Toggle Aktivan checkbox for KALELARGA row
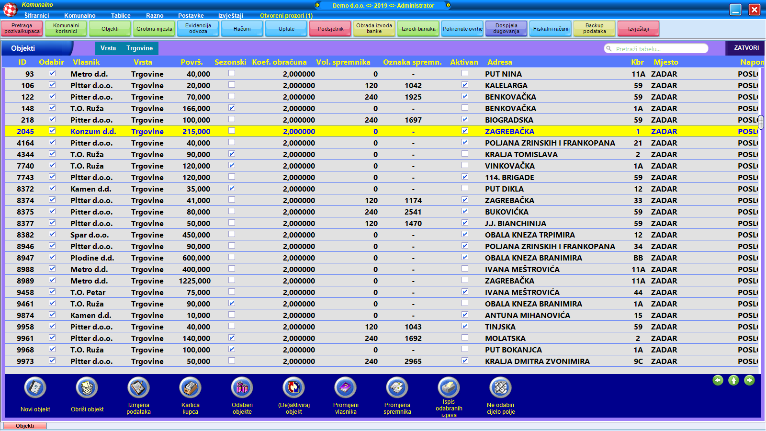766x431 pixels. (464, 85)
